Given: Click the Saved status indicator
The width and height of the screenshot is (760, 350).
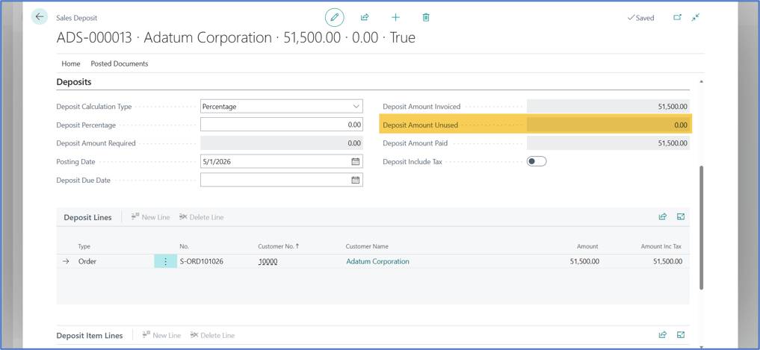Looking at the screenshot, I should (640, 17).
